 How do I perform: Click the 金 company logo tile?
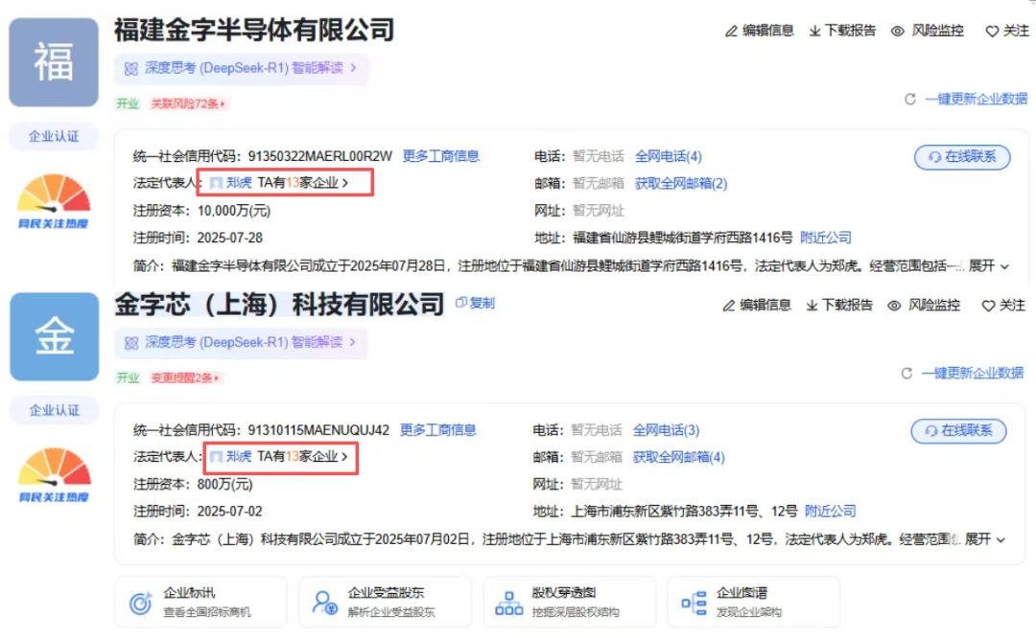[54, 337]
